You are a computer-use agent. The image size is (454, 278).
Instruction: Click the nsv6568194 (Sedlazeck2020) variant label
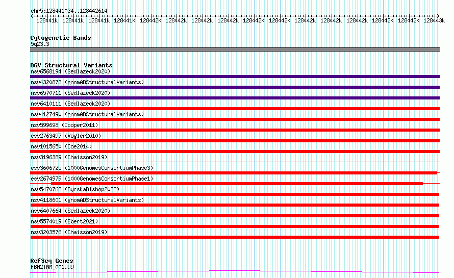tap(70, 71)
